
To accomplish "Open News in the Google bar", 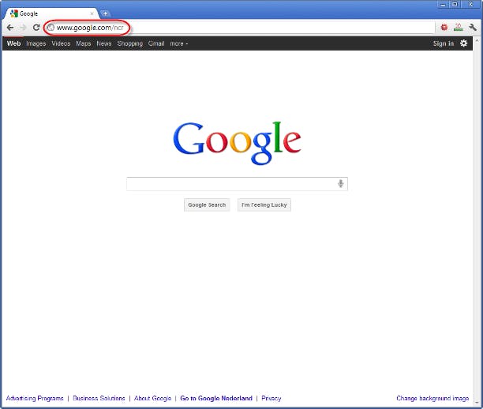I will 104,43.
